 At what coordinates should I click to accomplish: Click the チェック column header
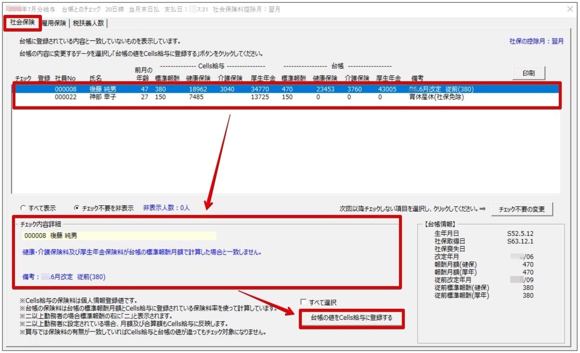click(x=22, y=79)
